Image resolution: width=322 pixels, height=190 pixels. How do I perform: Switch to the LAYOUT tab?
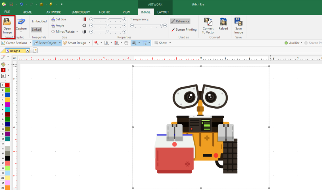tap(163, 12)
